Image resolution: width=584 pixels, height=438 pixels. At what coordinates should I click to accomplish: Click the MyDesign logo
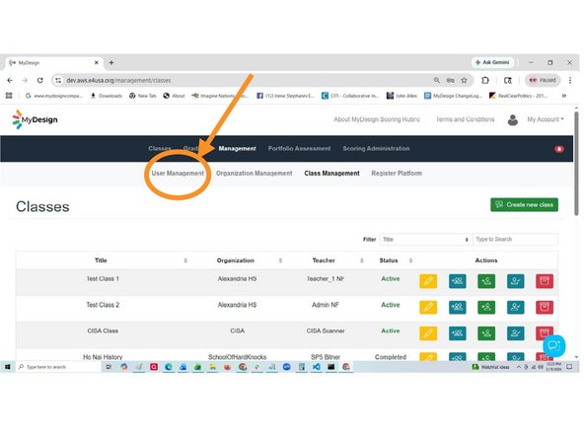click(x=35, y=119)
